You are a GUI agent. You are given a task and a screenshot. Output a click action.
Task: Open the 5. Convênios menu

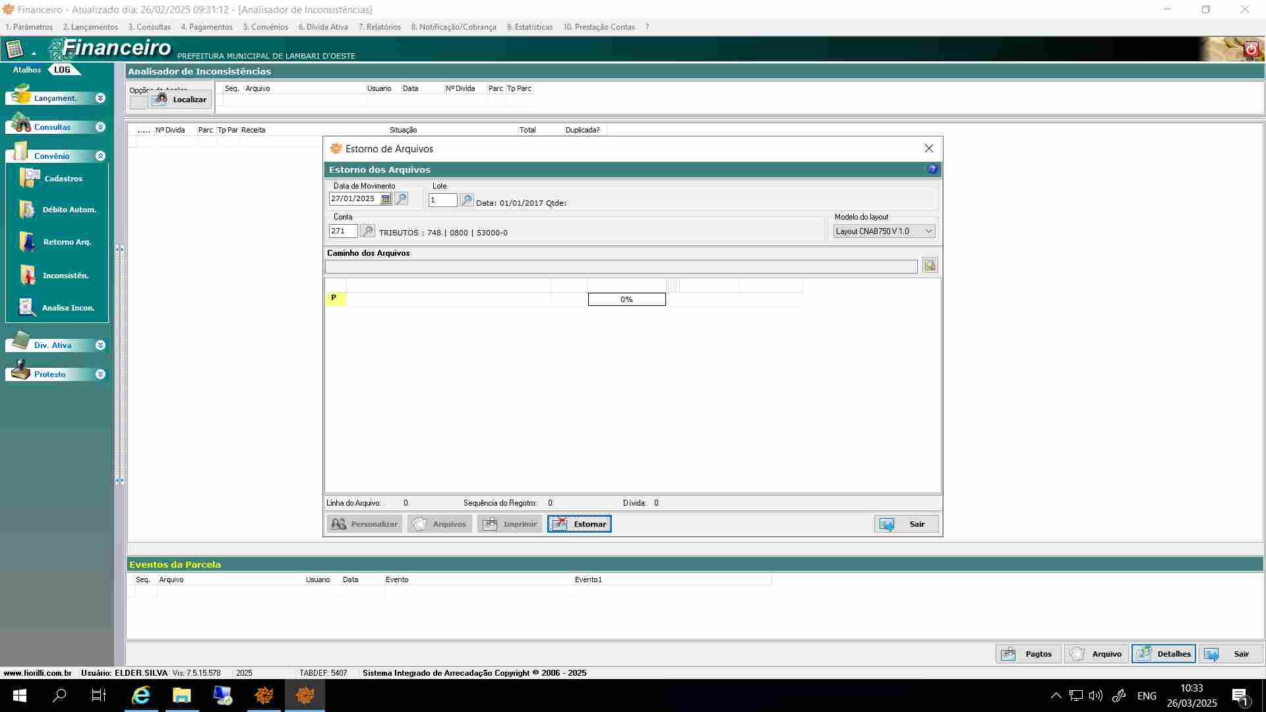pyautogui.click(x=265, y=27)
